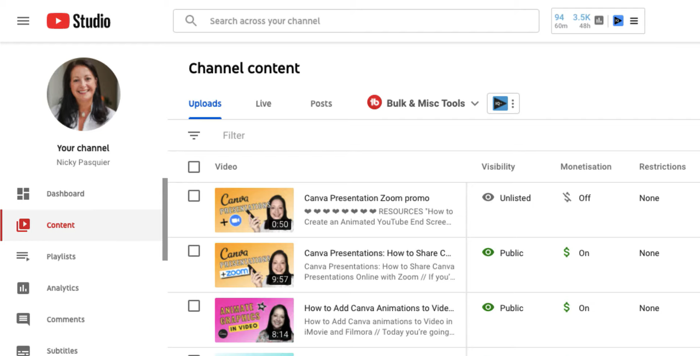Switch to the Posts tab

click(x=321, y=104)
